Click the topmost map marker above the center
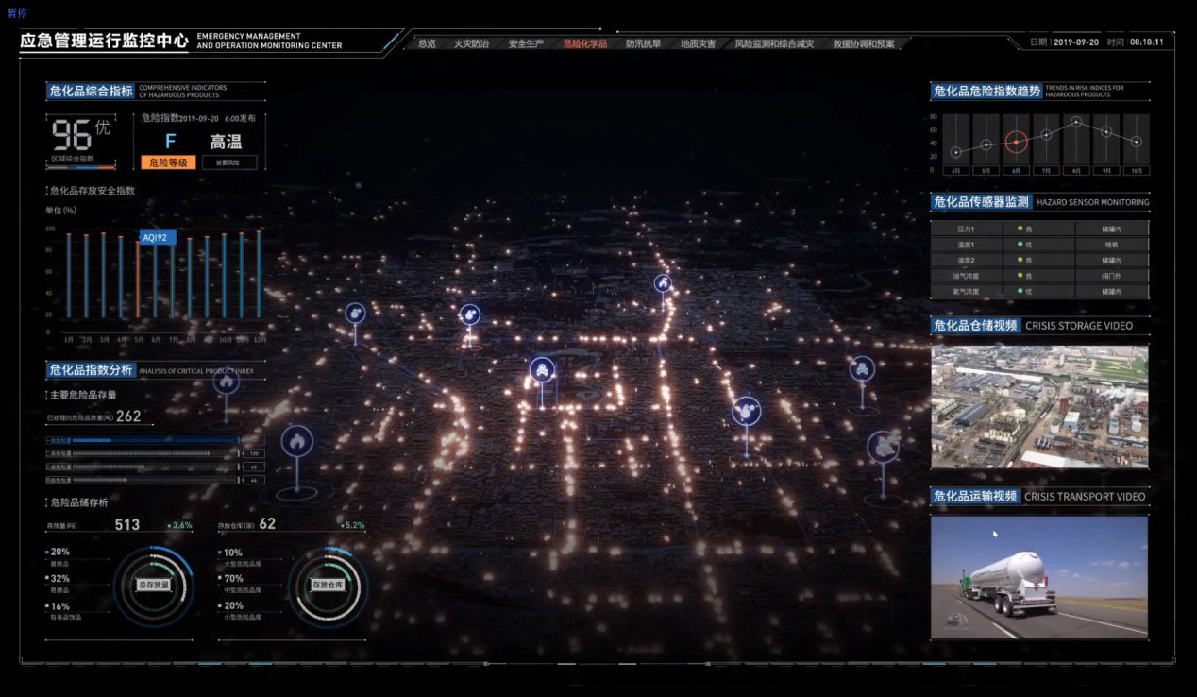 [663, 282]
